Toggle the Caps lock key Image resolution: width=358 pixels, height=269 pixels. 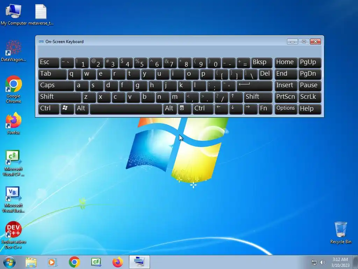pyautogui.click(x=56, y=86)
